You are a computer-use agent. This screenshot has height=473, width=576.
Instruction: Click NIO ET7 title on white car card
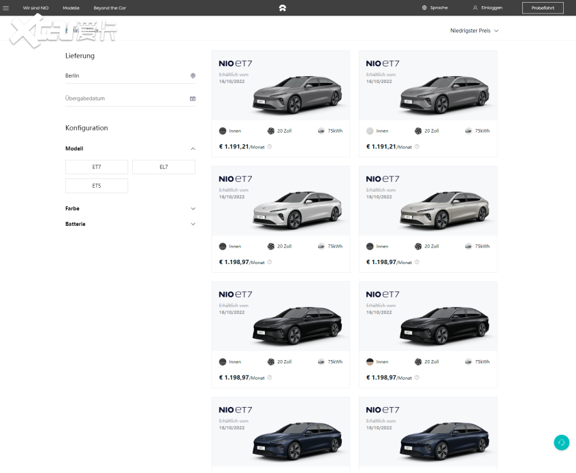(236, 179)
